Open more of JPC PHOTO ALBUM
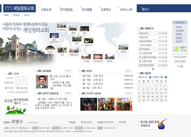Screen dimensions: 191x137 (x=128, y=93)
